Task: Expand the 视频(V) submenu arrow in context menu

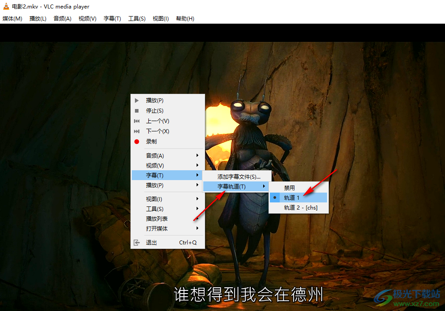Action: (x=197, y=165)
